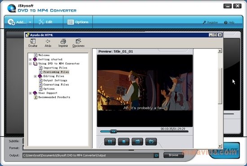
Task: Minimize the iSkysoft converter window
Action: pyautogui.click(x=228, y=6)
